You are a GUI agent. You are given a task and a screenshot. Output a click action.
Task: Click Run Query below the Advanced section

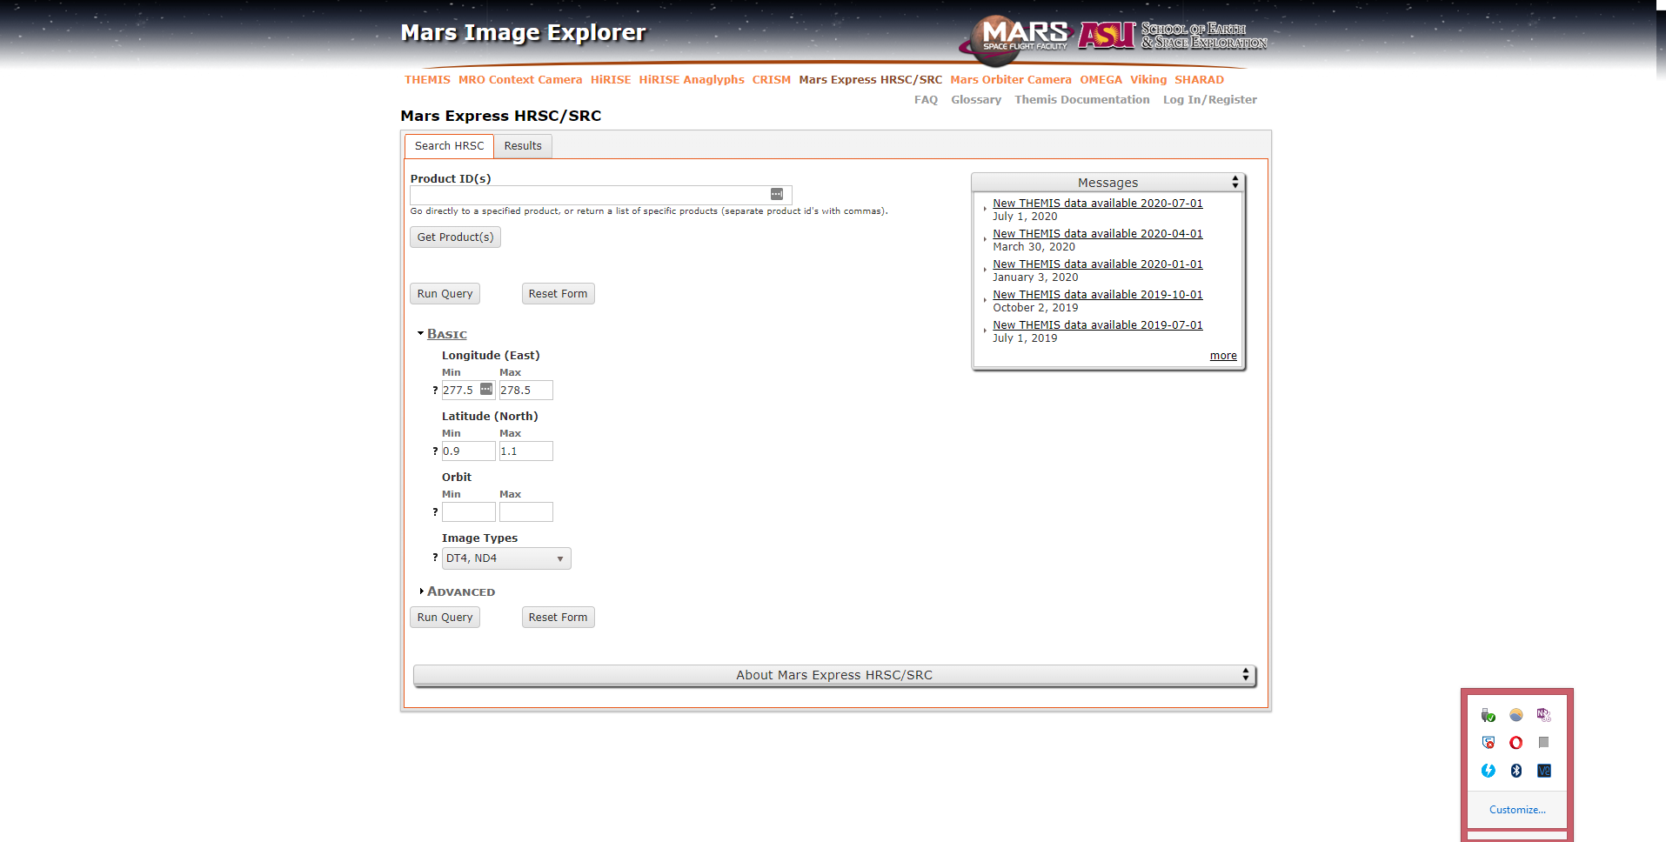click(445, 618)
